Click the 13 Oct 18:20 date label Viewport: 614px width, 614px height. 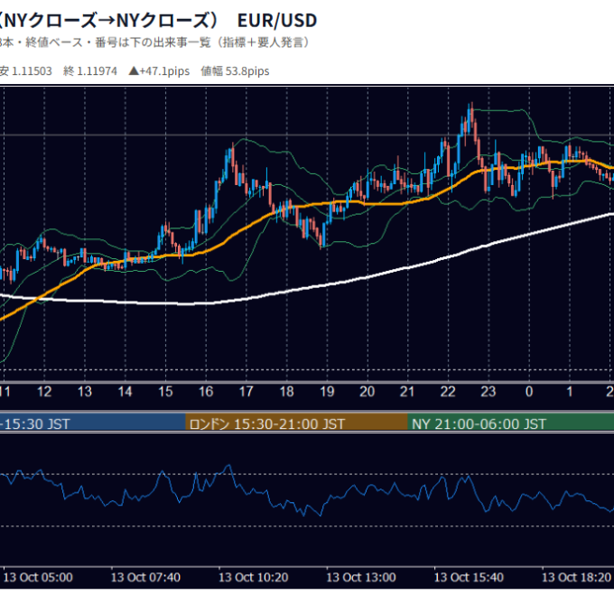(x=576, y=578)
